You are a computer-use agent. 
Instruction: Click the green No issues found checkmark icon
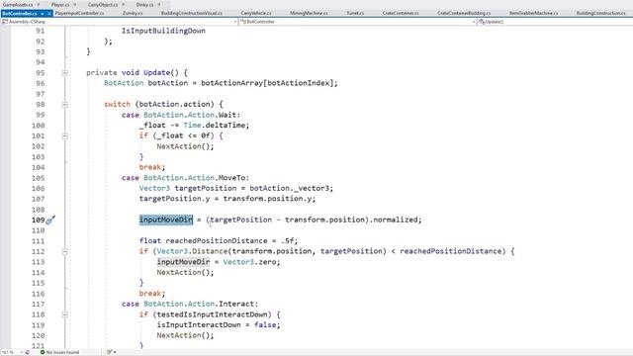coord(43,352)
